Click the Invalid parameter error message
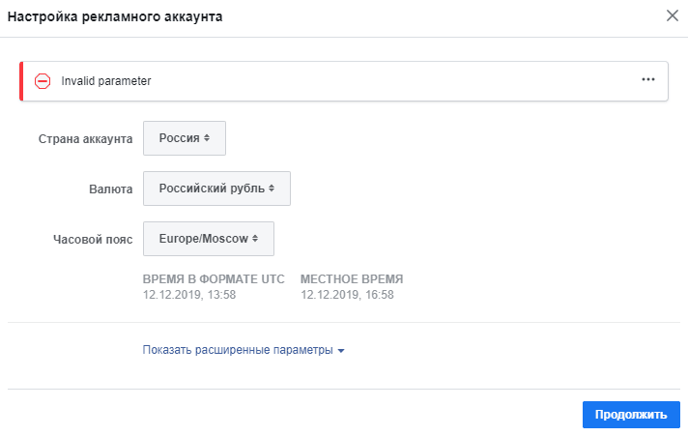The image size is (688, 436). [x=106, y=81]
